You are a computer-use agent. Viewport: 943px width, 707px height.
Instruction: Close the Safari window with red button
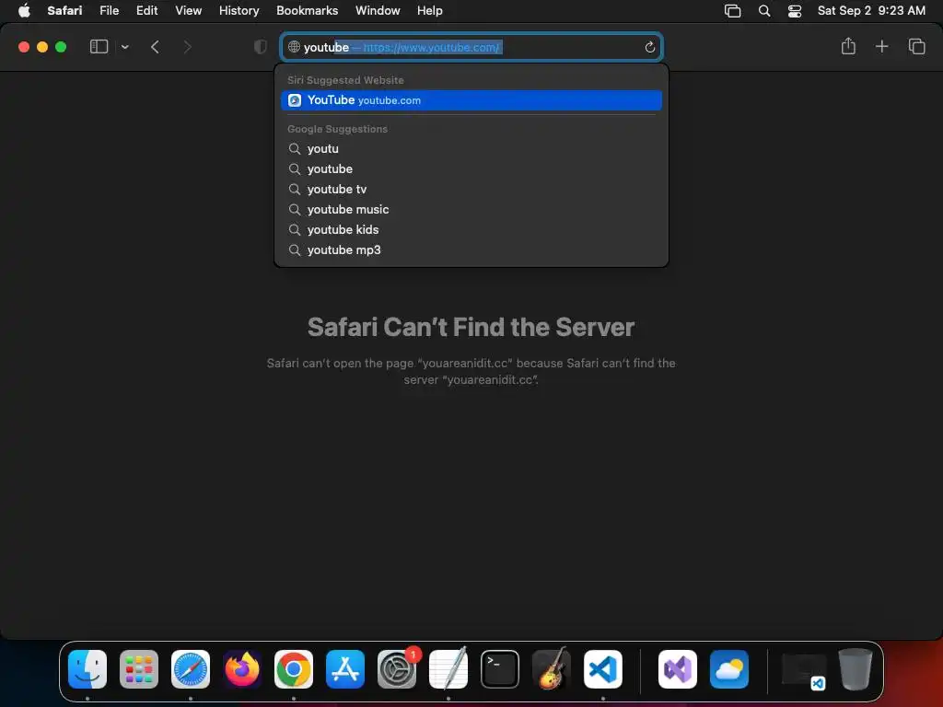pyautogui.click(x=23, y=47)
